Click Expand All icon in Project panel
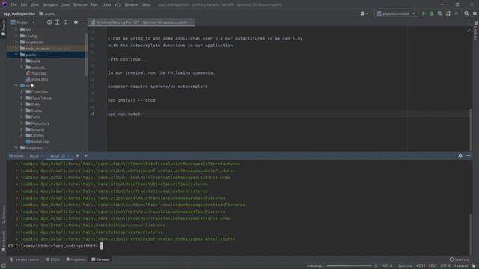 click(58, 22)
